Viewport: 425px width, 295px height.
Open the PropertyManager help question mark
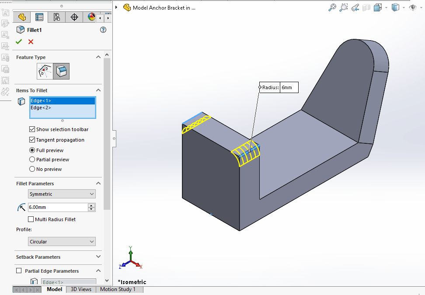click(x=103, y=30)
